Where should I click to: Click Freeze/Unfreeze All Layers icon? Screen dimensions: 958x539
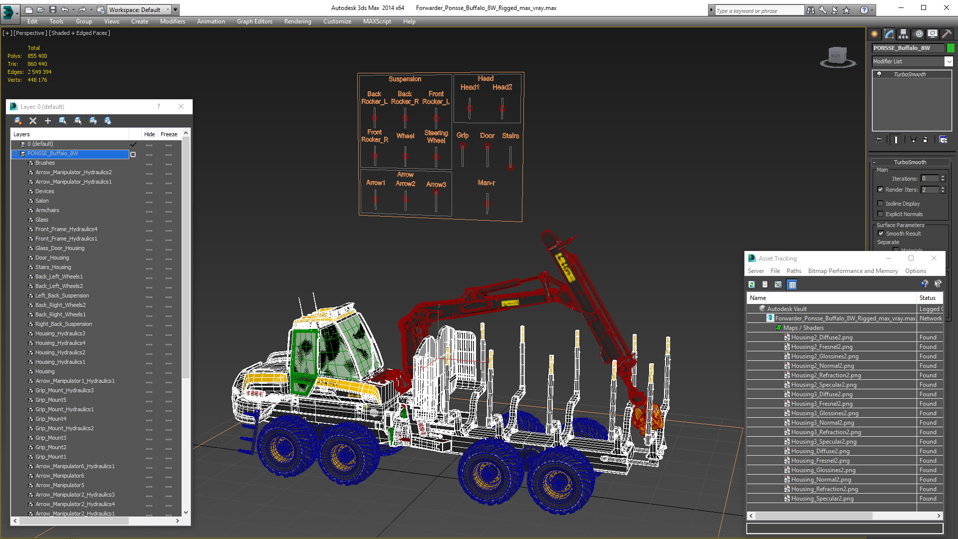coord(108,121)
